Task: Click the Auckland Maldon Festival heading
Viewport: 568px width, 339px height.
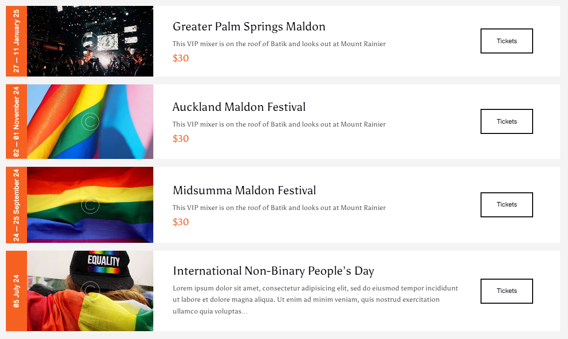Action: [239, 107]
